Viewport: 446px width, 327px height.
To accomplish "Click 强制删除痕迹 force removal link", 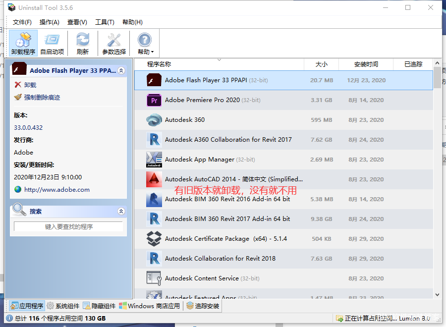I will click(x=42, y=97).
